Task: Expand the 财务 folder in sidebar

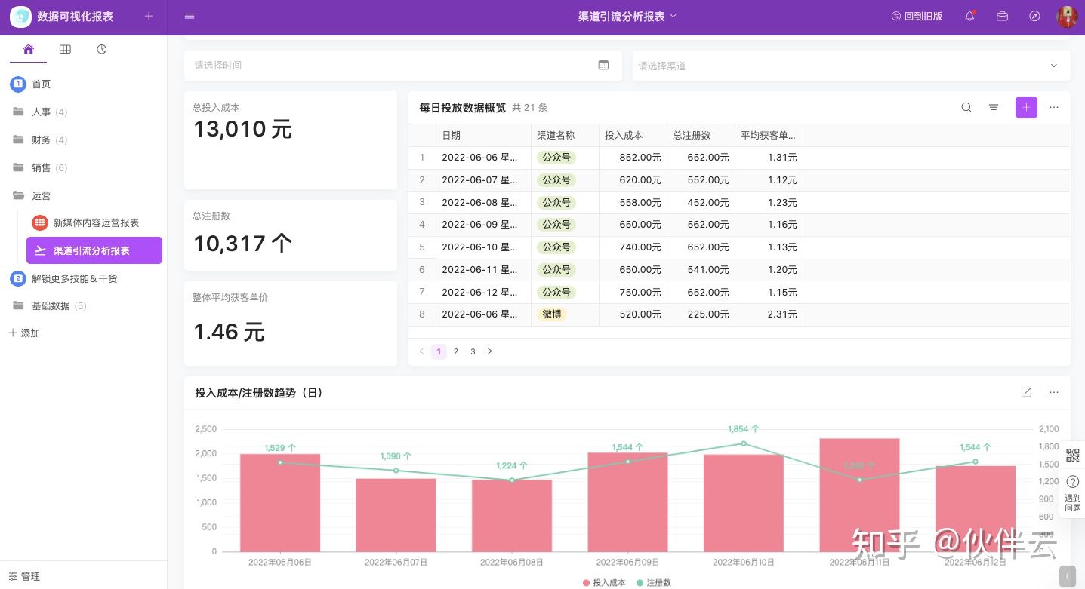Action: point(41,140)
